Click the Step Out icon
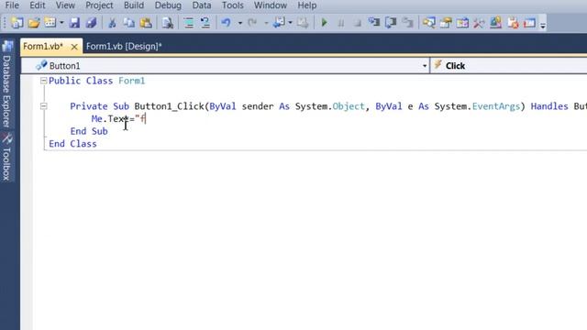 coord(407,23)
